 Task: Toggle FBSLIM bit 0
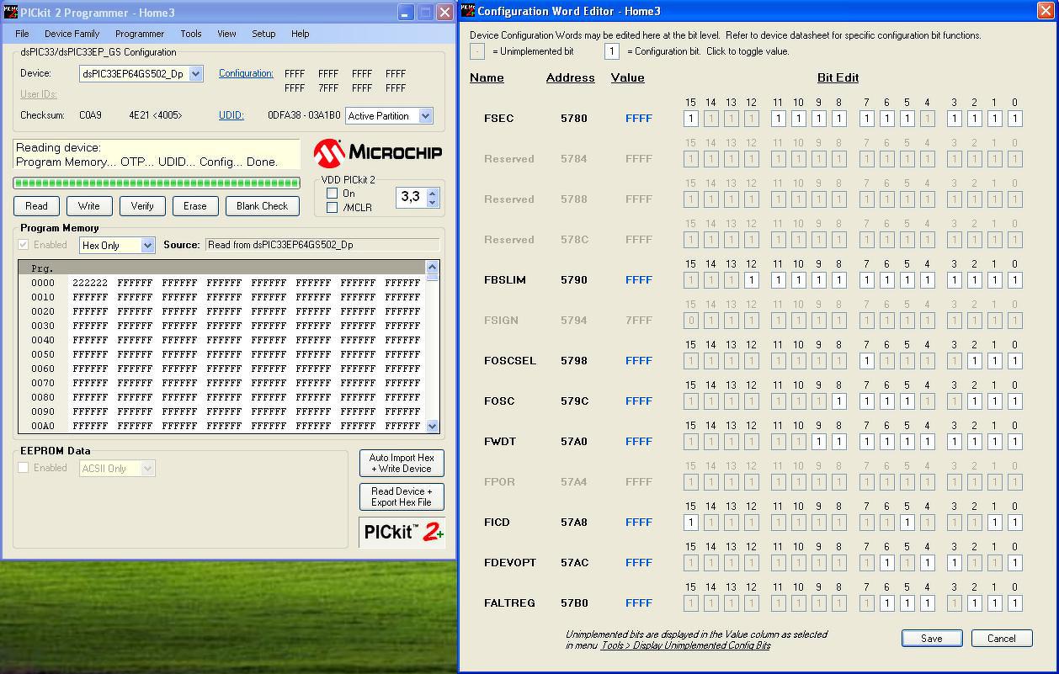(1015, 280)
